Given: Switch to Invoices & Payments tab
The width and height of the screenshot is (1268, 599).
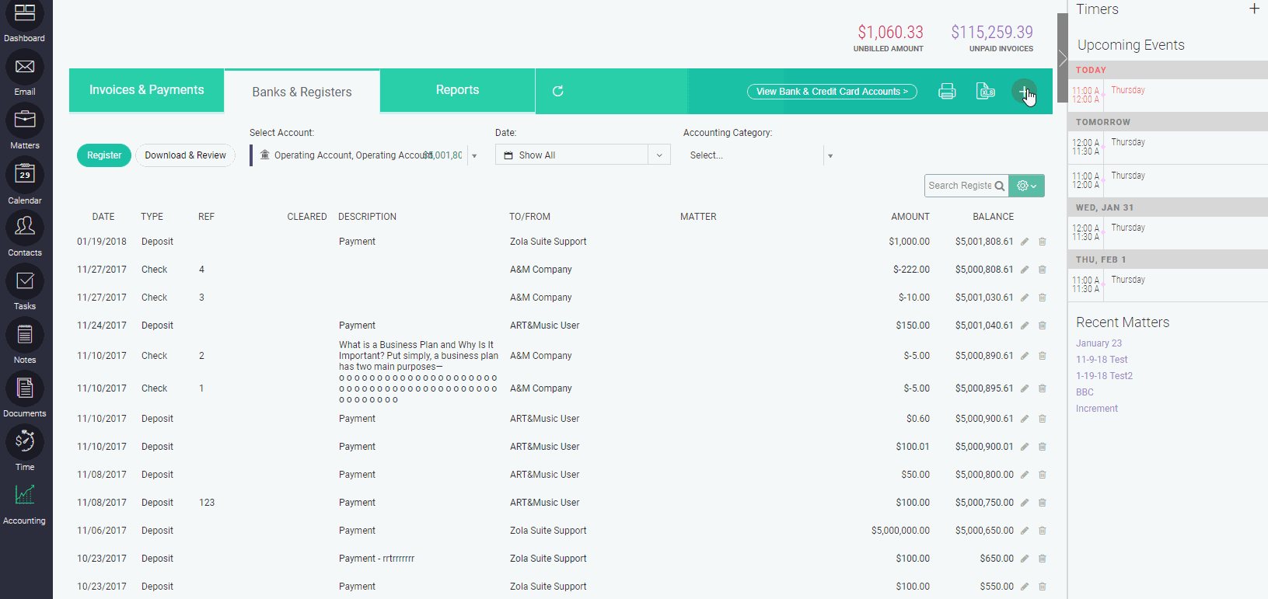Looking at the screenshot, I should (147, 90).
